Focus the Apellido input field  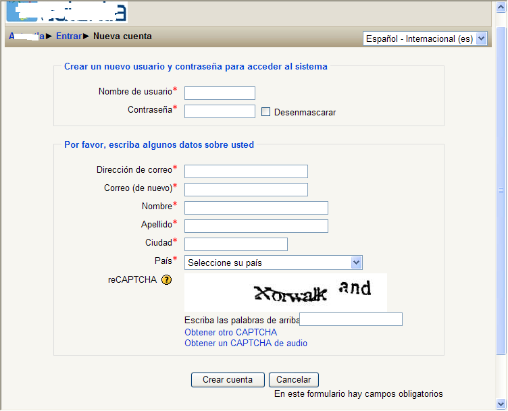coord(256,226)
